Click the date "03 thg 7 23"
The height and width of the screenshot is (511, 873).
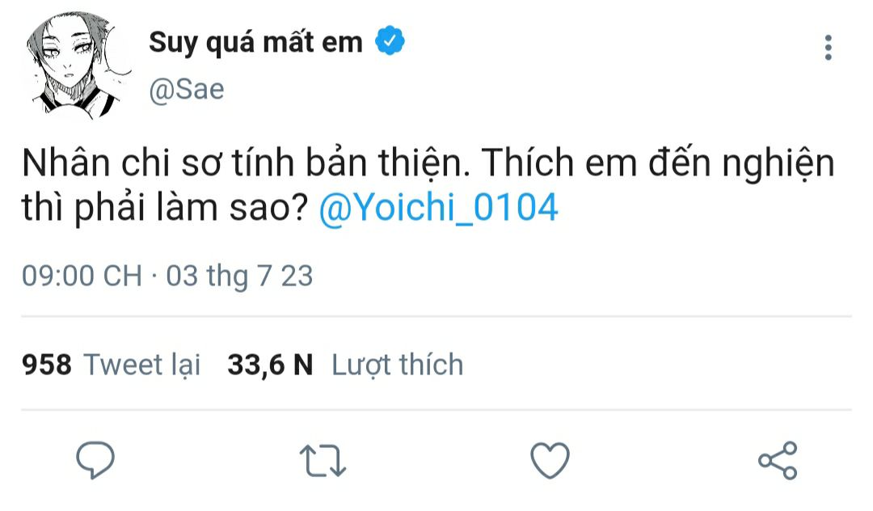[239, 277]
